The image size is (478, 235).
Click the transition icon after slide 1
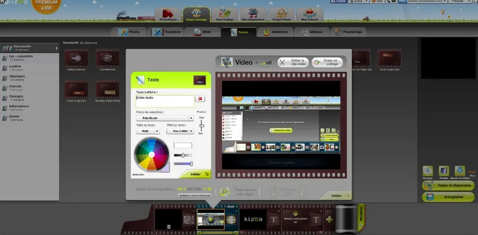[x=189, y=219]
